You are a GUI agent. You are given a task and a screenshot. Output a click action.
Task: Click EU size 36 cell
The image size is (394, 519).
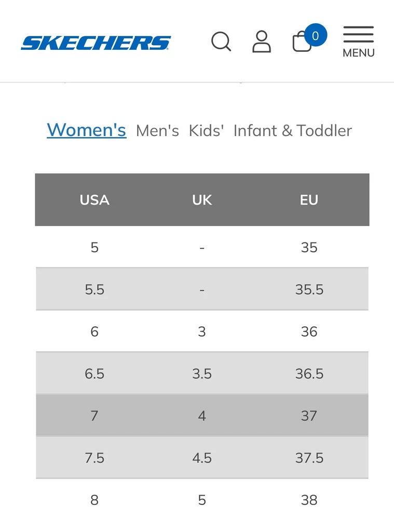309,332
